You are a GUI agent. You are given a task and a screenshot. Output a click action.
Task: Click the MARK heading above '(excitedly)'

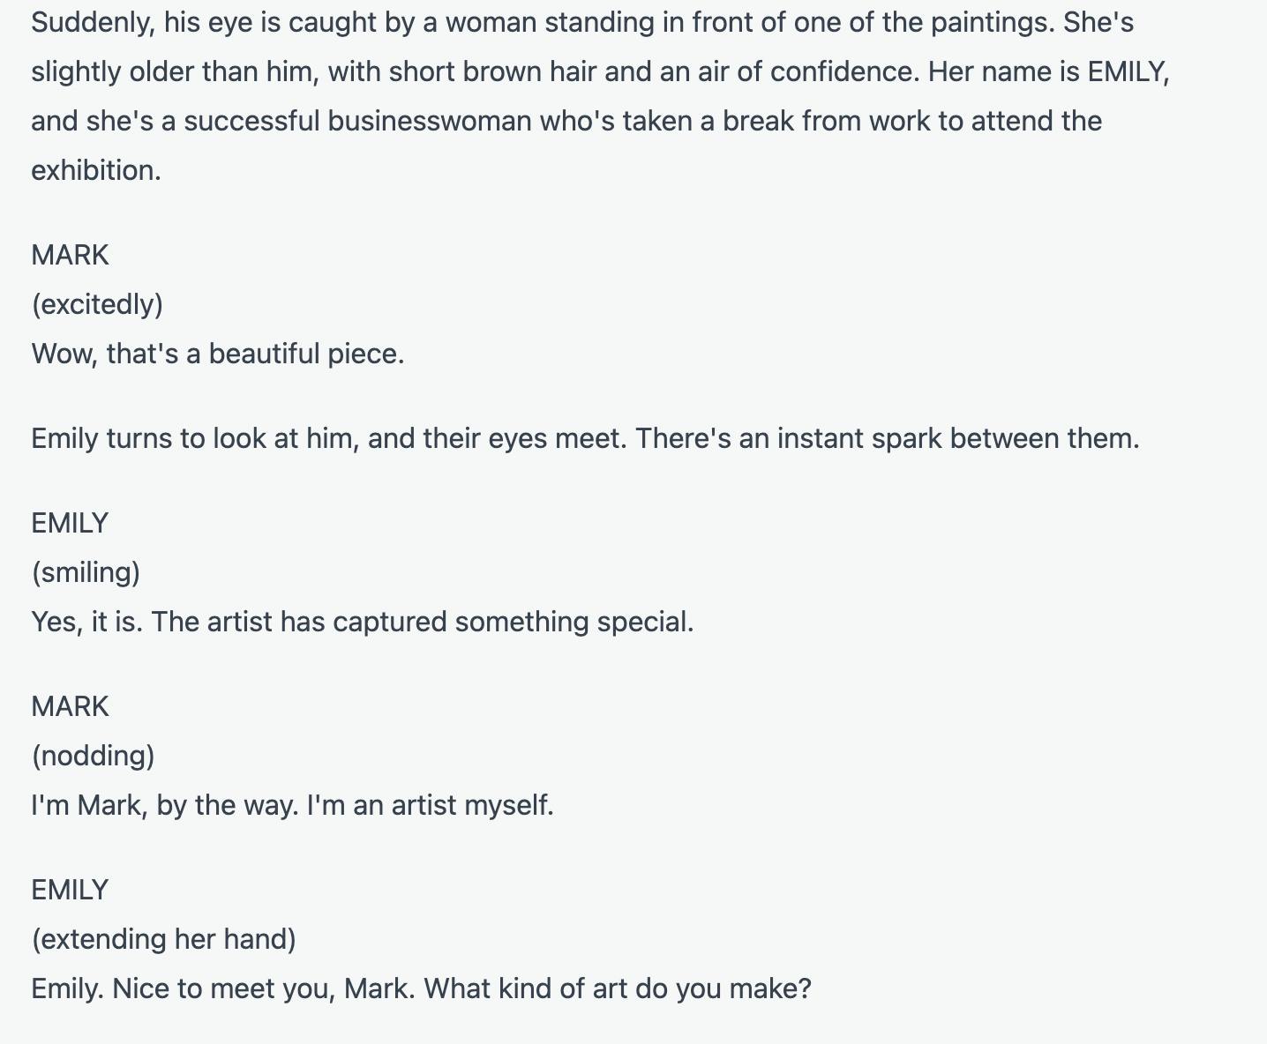coord(71,255)
